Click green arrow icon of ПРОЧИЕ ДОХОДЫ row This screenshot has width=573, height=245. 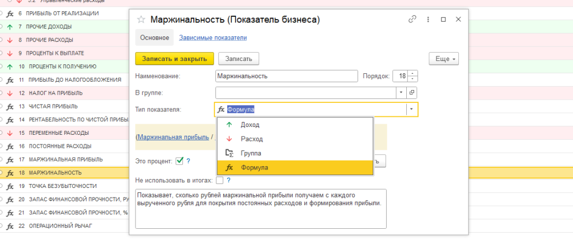click(x=10, y=27)
